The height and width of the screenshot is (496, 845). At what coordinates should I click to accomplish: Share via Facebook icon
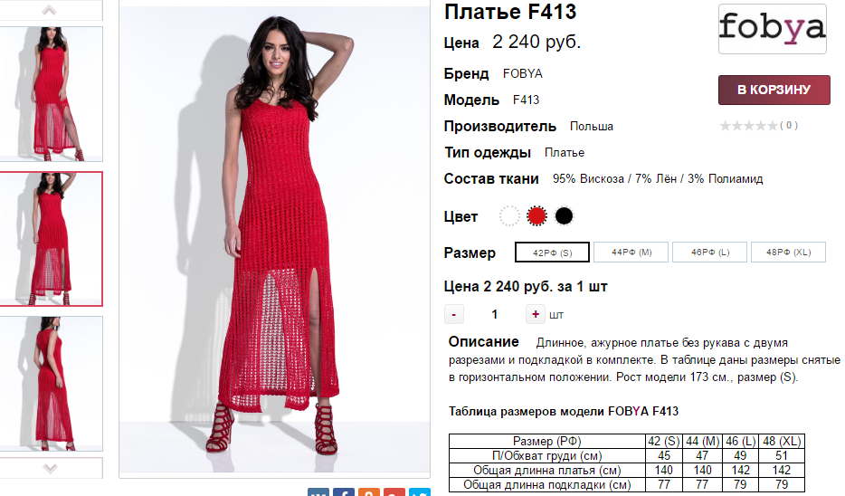click(343, 491)
